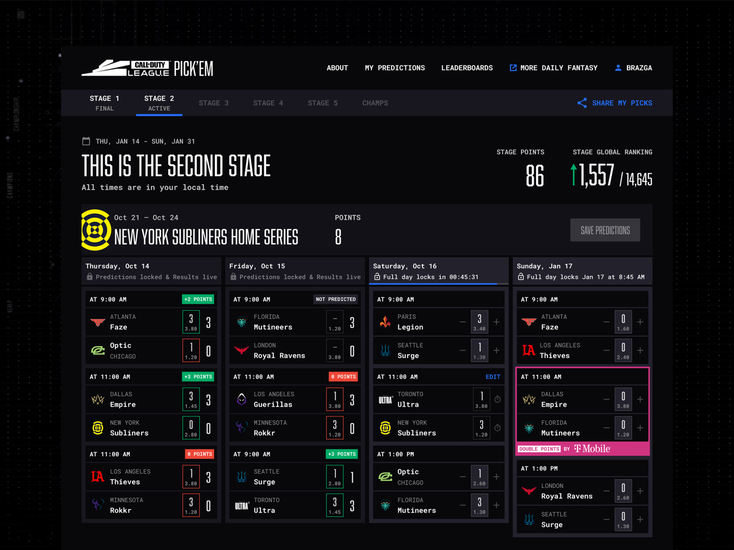The image size is (734, 550).
Task: Switch to the Stage 4 tab
Action: click(x=268, y=103)
